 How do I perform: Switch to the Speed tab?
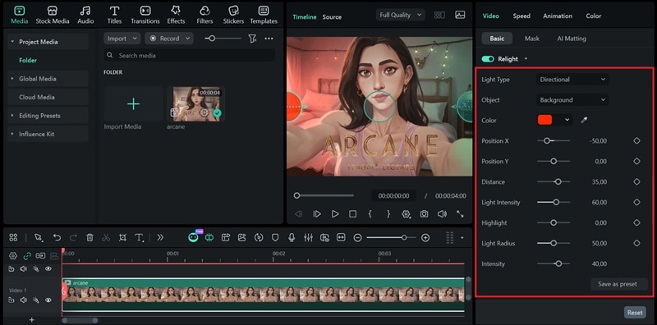click(521, 16)
